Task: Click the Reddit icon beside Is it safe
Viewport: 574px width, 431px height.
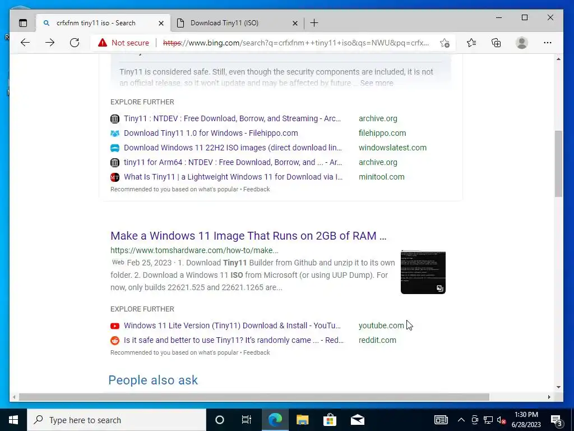Action: [115, 341]
